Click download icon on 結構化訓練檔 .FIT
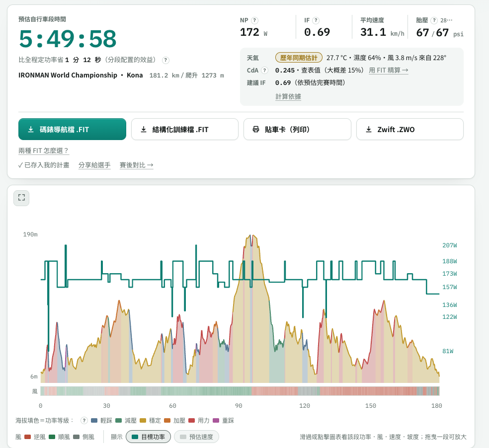The width and height of the screenshot is (489, 448). pos(144,129)
